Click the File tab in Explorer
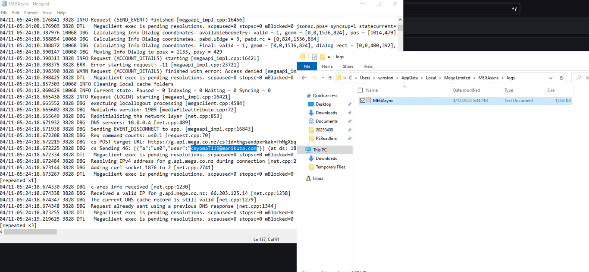 (307, 66)
